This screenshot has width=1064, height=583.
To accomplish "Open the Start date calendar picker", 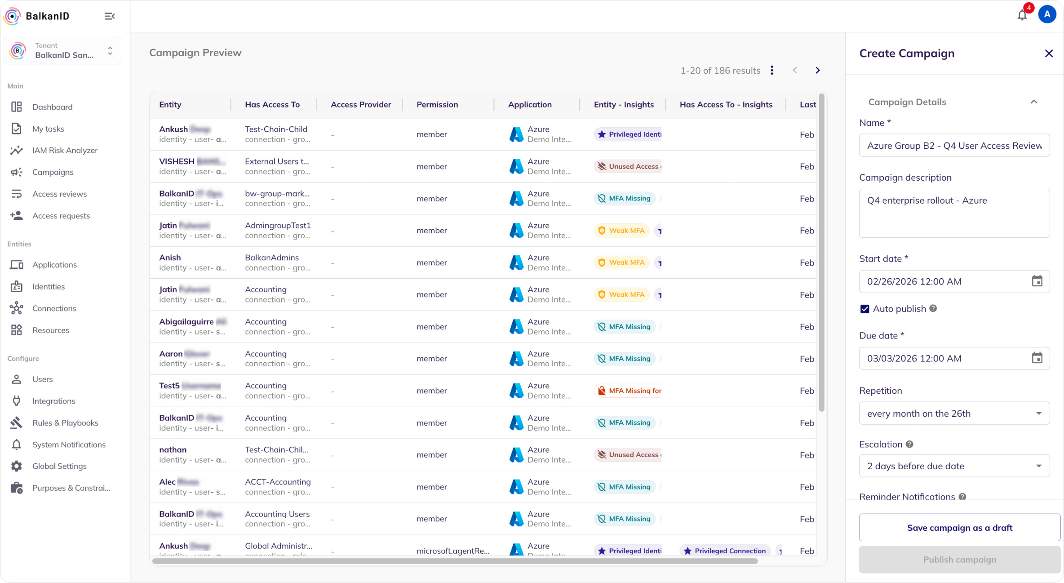I will (x=1037, y=281).
